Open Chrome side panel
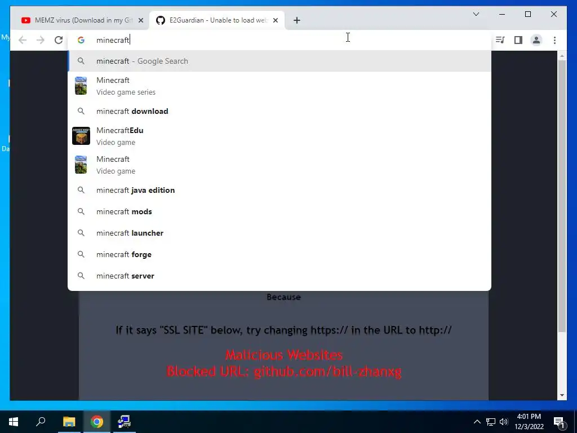Viewport: 577px width, 433px height. (518, 40)
